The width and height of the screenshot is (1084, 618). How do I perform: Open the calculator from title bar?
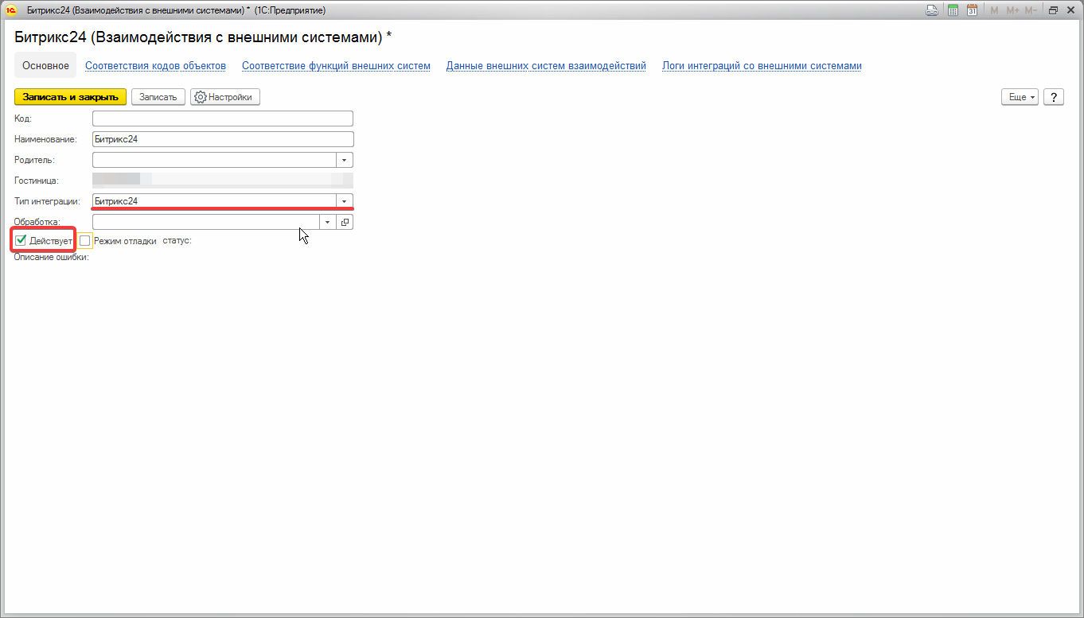[x=953, y=10]
